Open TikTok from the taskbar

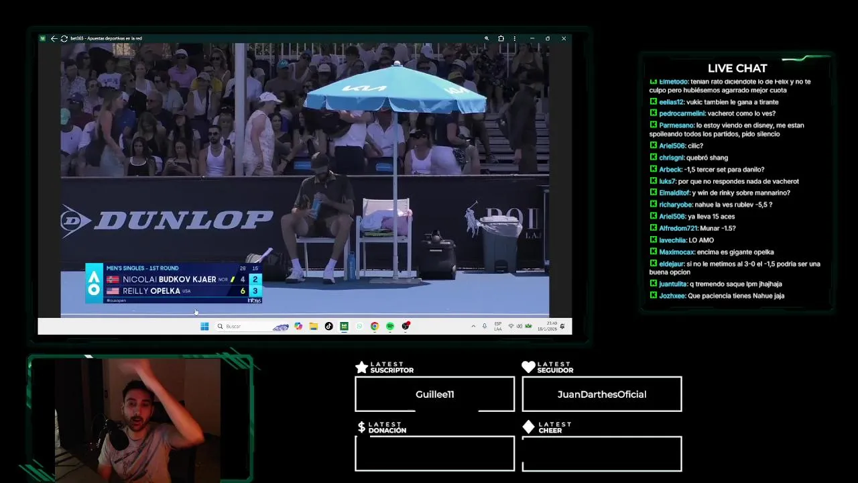[x=328, y=326]
